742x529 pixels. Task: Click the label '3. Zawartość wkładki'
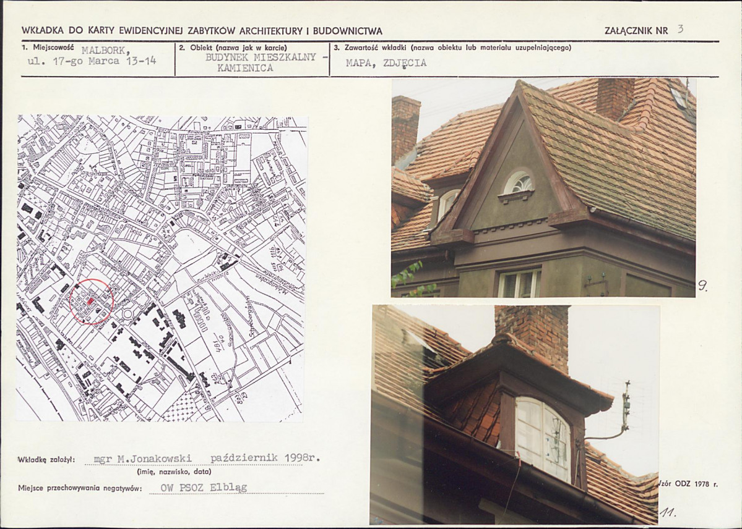(x=371, y=48)
